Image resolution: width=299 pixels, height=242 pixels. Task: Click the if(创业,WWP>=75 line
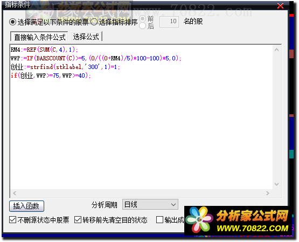(x=51, y=75)
